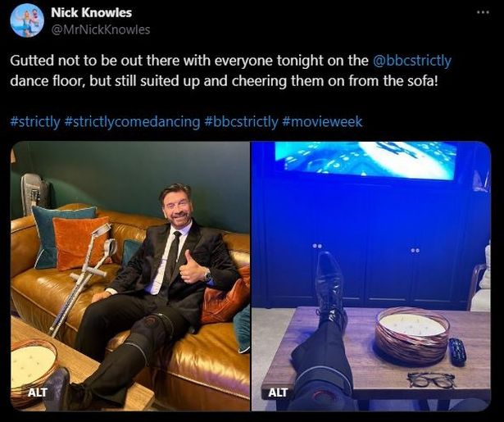Screen dimensions: 504x422
Task: Click the thumbs-up hand in left photo
Action: tap(191, 267)
